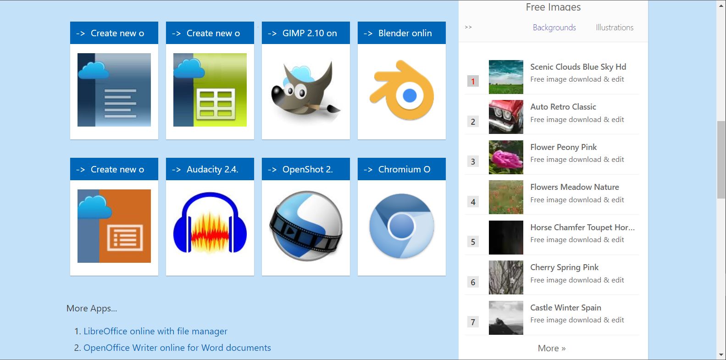Screen dimensions: 726x360
Task: Open the Auto Retro Classic thumbnail
Action: click(x=506, y=117)
